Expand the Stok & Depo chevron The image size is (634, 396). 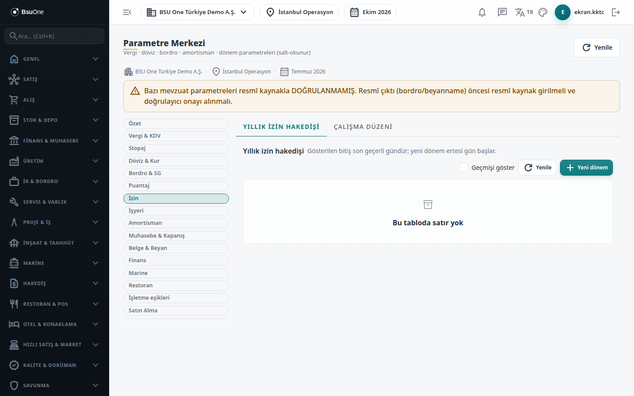tap(96, 120)
